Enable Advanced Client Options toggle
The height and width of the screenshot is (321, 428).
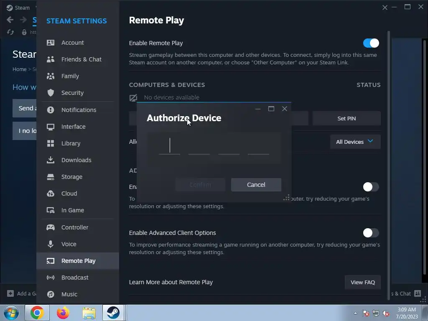[371, 233]
